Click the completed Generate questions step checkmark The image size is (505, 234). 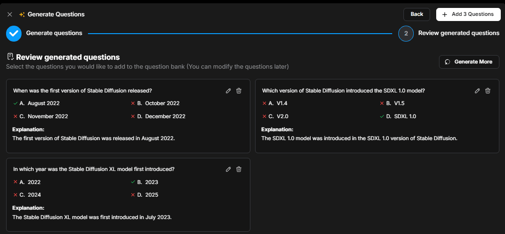[x=14, y=34]
